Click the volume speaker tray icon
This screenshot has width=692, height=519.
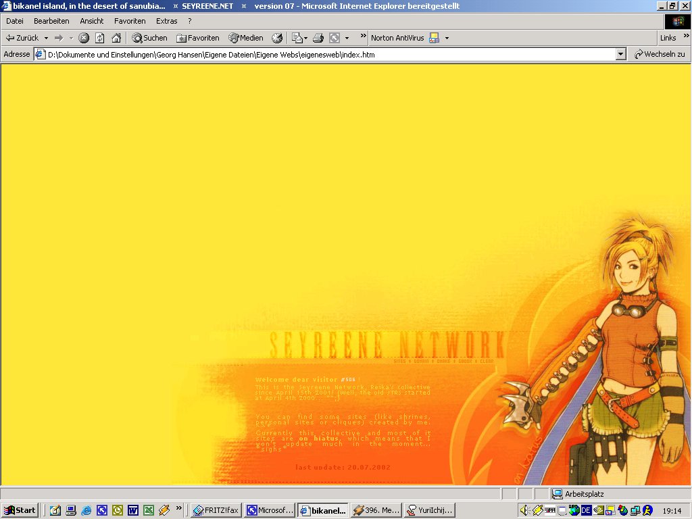coord(524,511)
